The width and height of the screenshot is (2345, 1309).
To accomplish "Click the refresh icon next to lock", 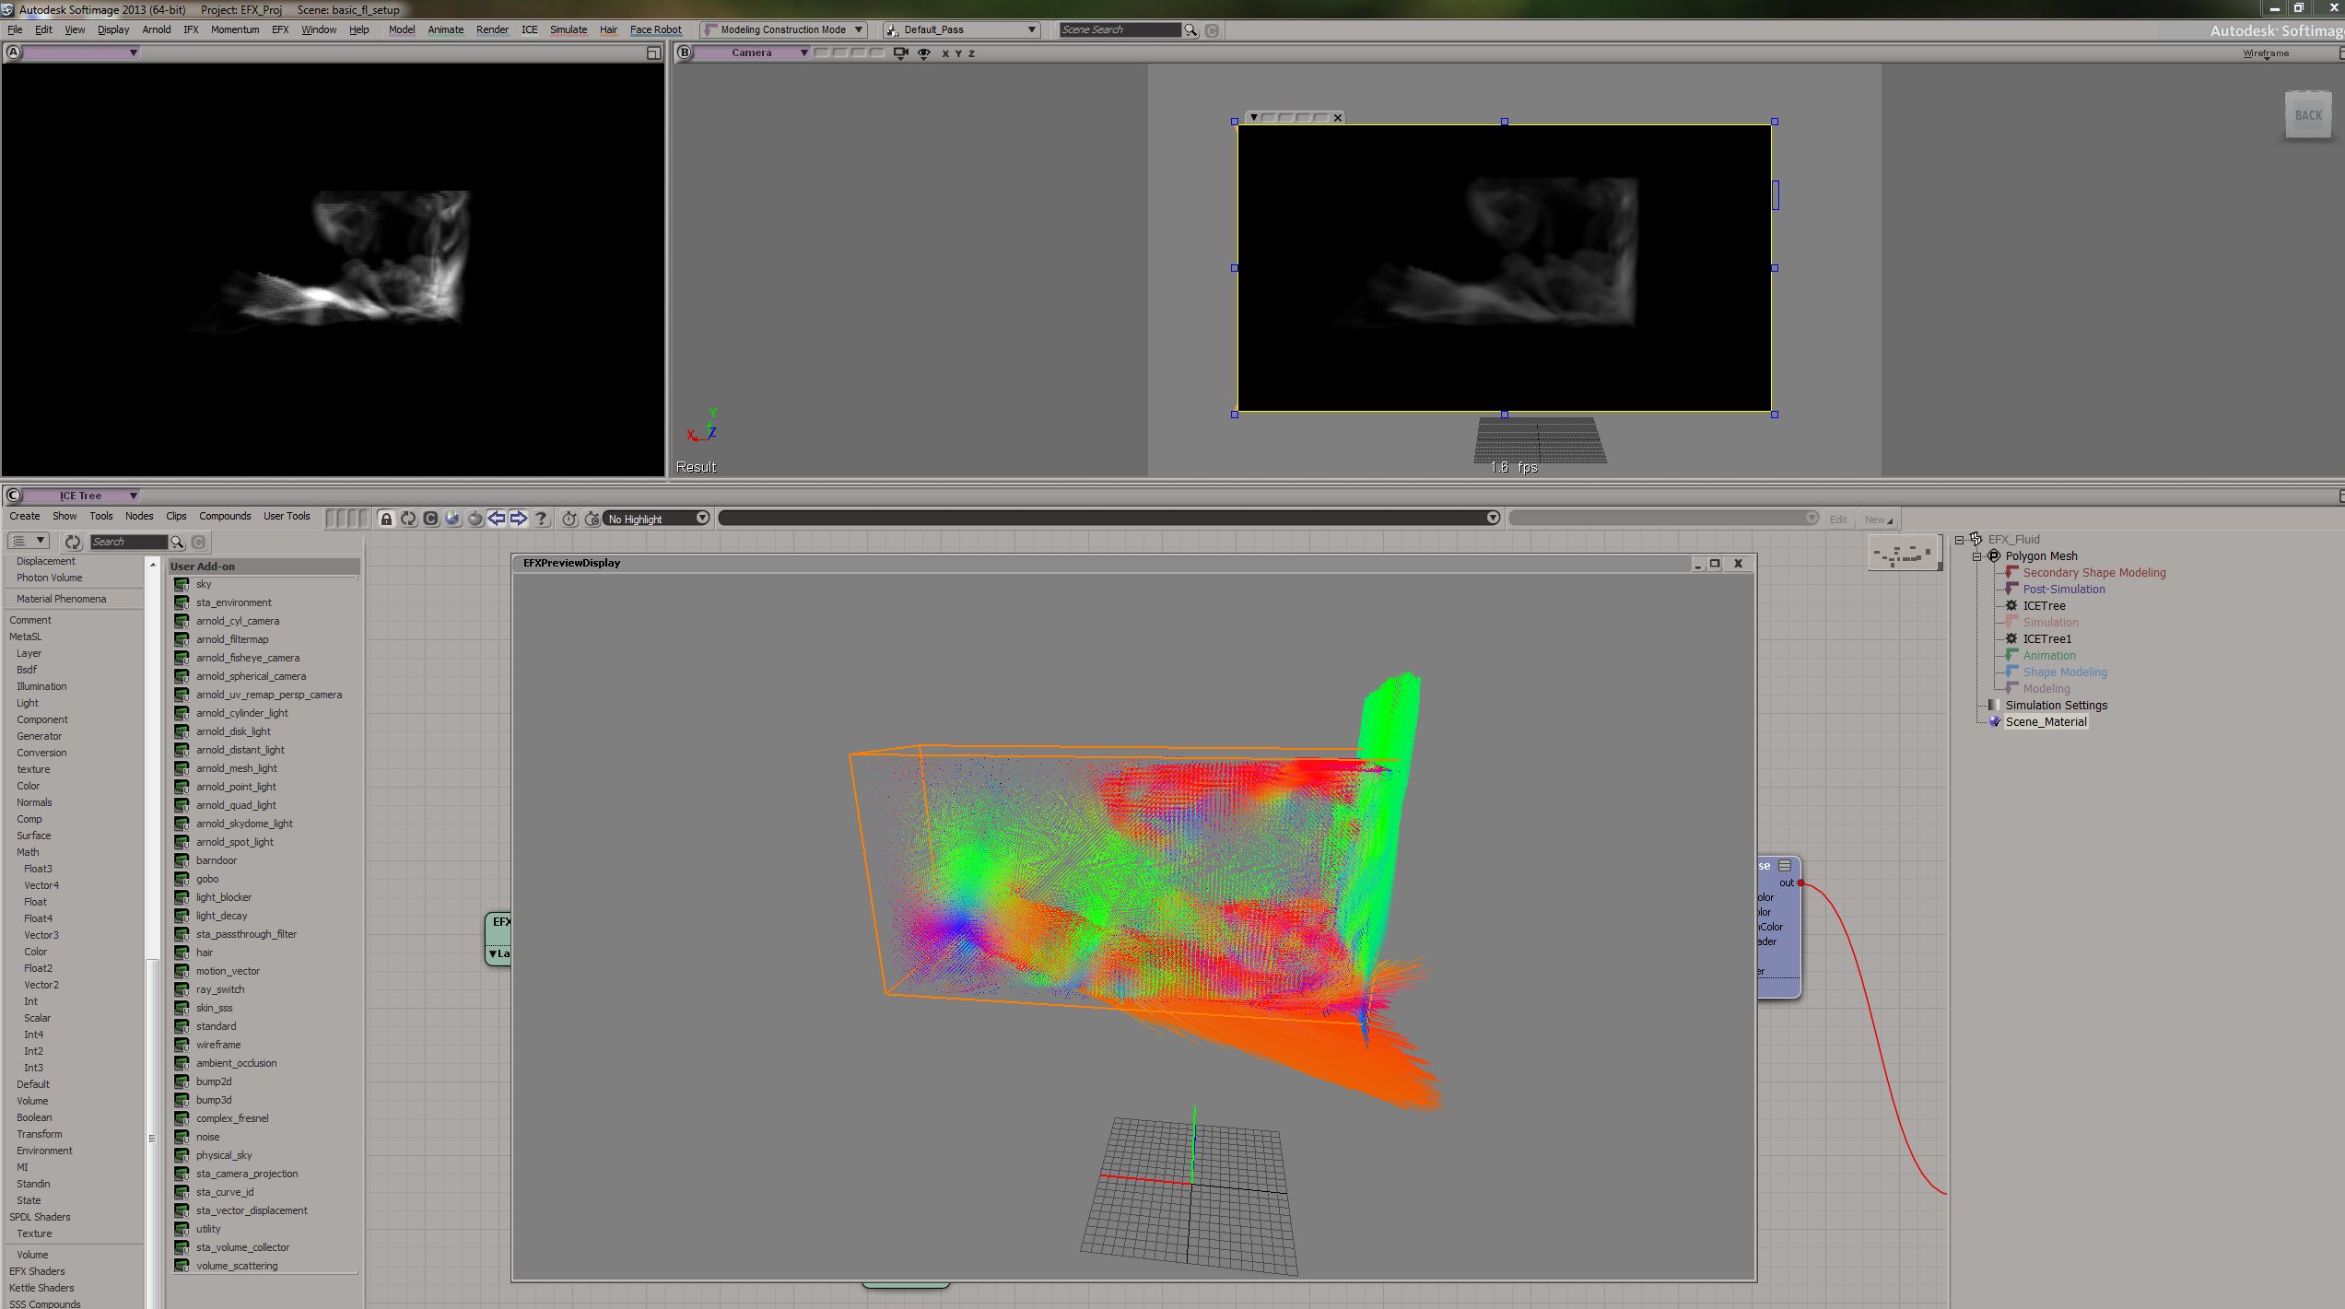I will 408,519.
